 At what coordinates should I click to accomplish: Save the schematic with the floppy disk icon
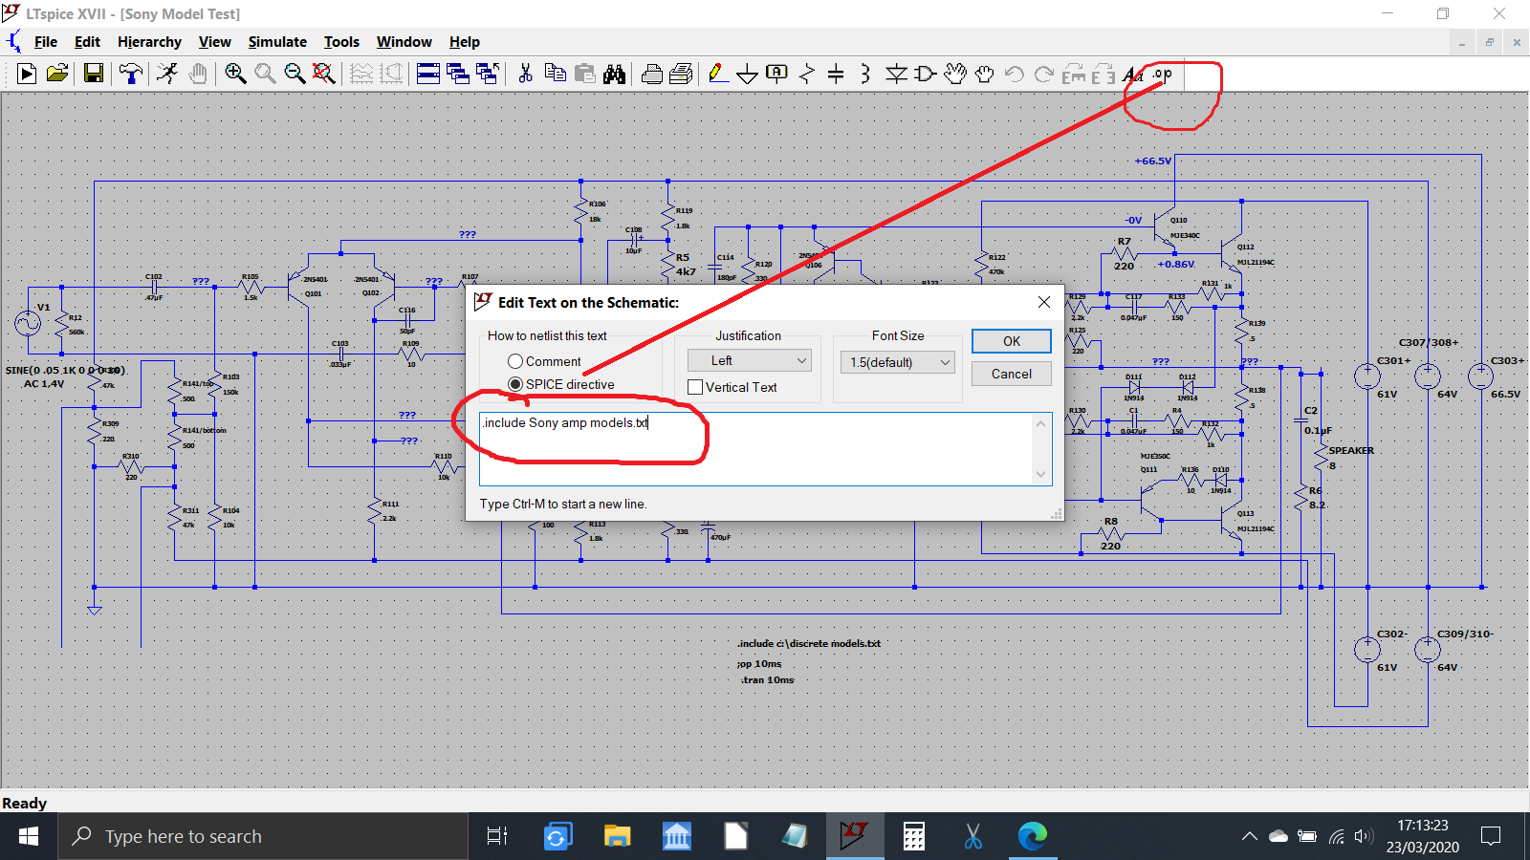[x=94, y=74]
